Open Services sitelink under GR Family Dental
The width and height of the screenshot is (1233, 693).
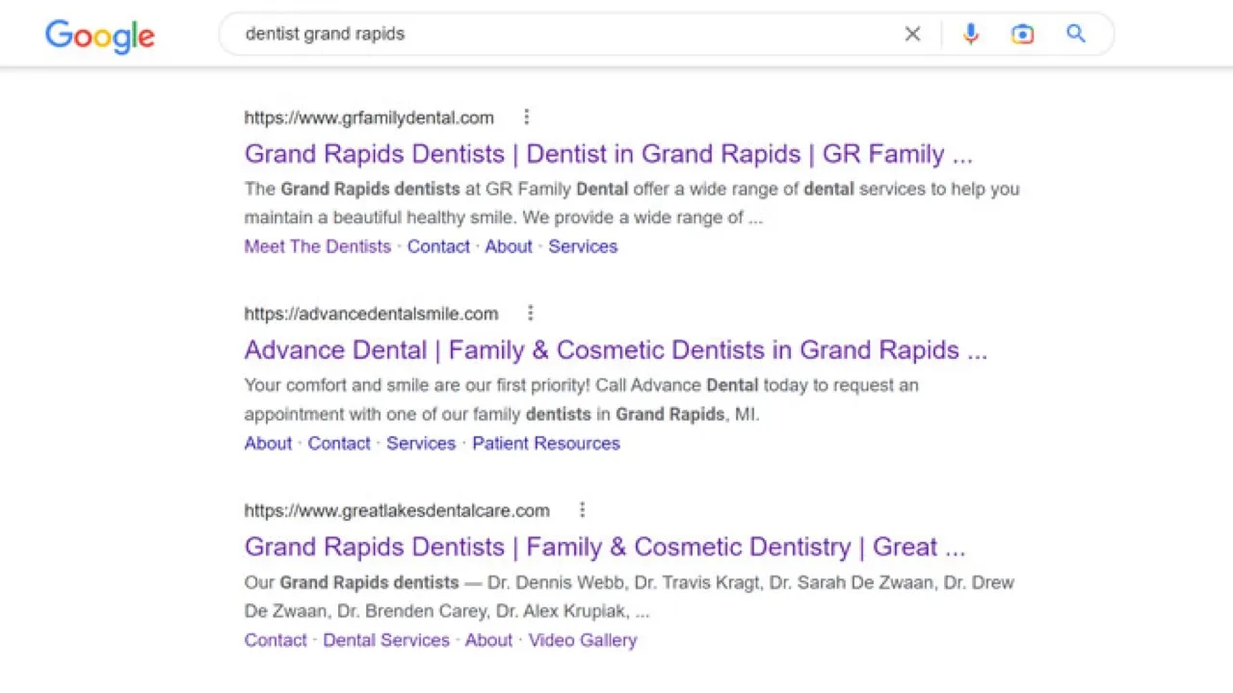583,246
